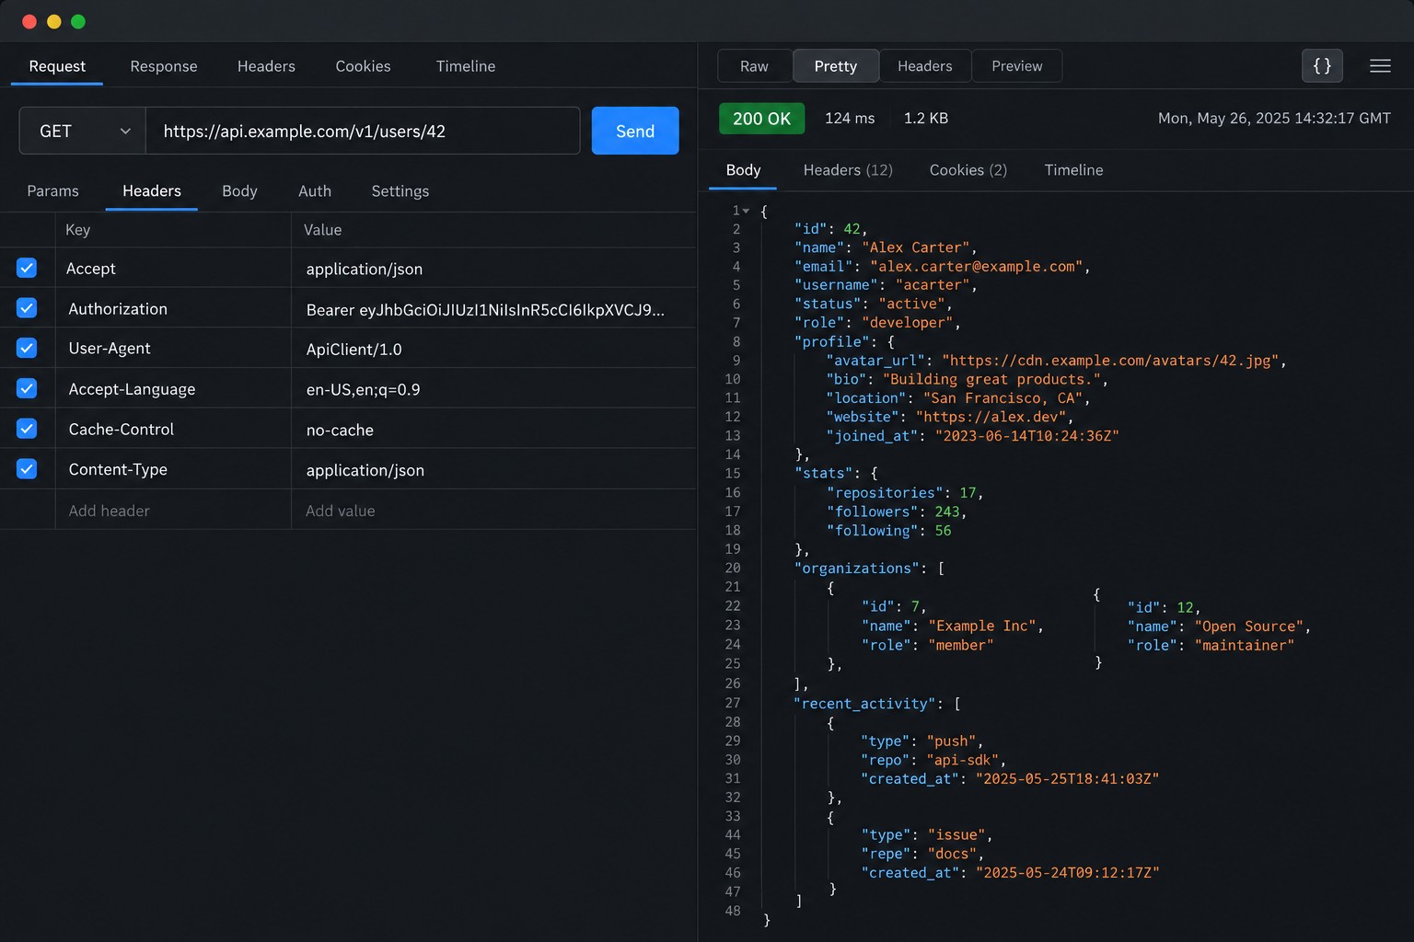
Task: Switch to the top Request tab
Action: click(x=57, y=66)
